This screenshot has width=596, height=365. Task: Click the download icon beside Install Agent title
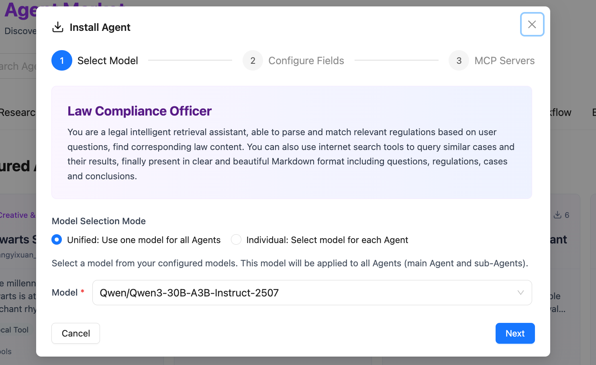coord(57,27)
